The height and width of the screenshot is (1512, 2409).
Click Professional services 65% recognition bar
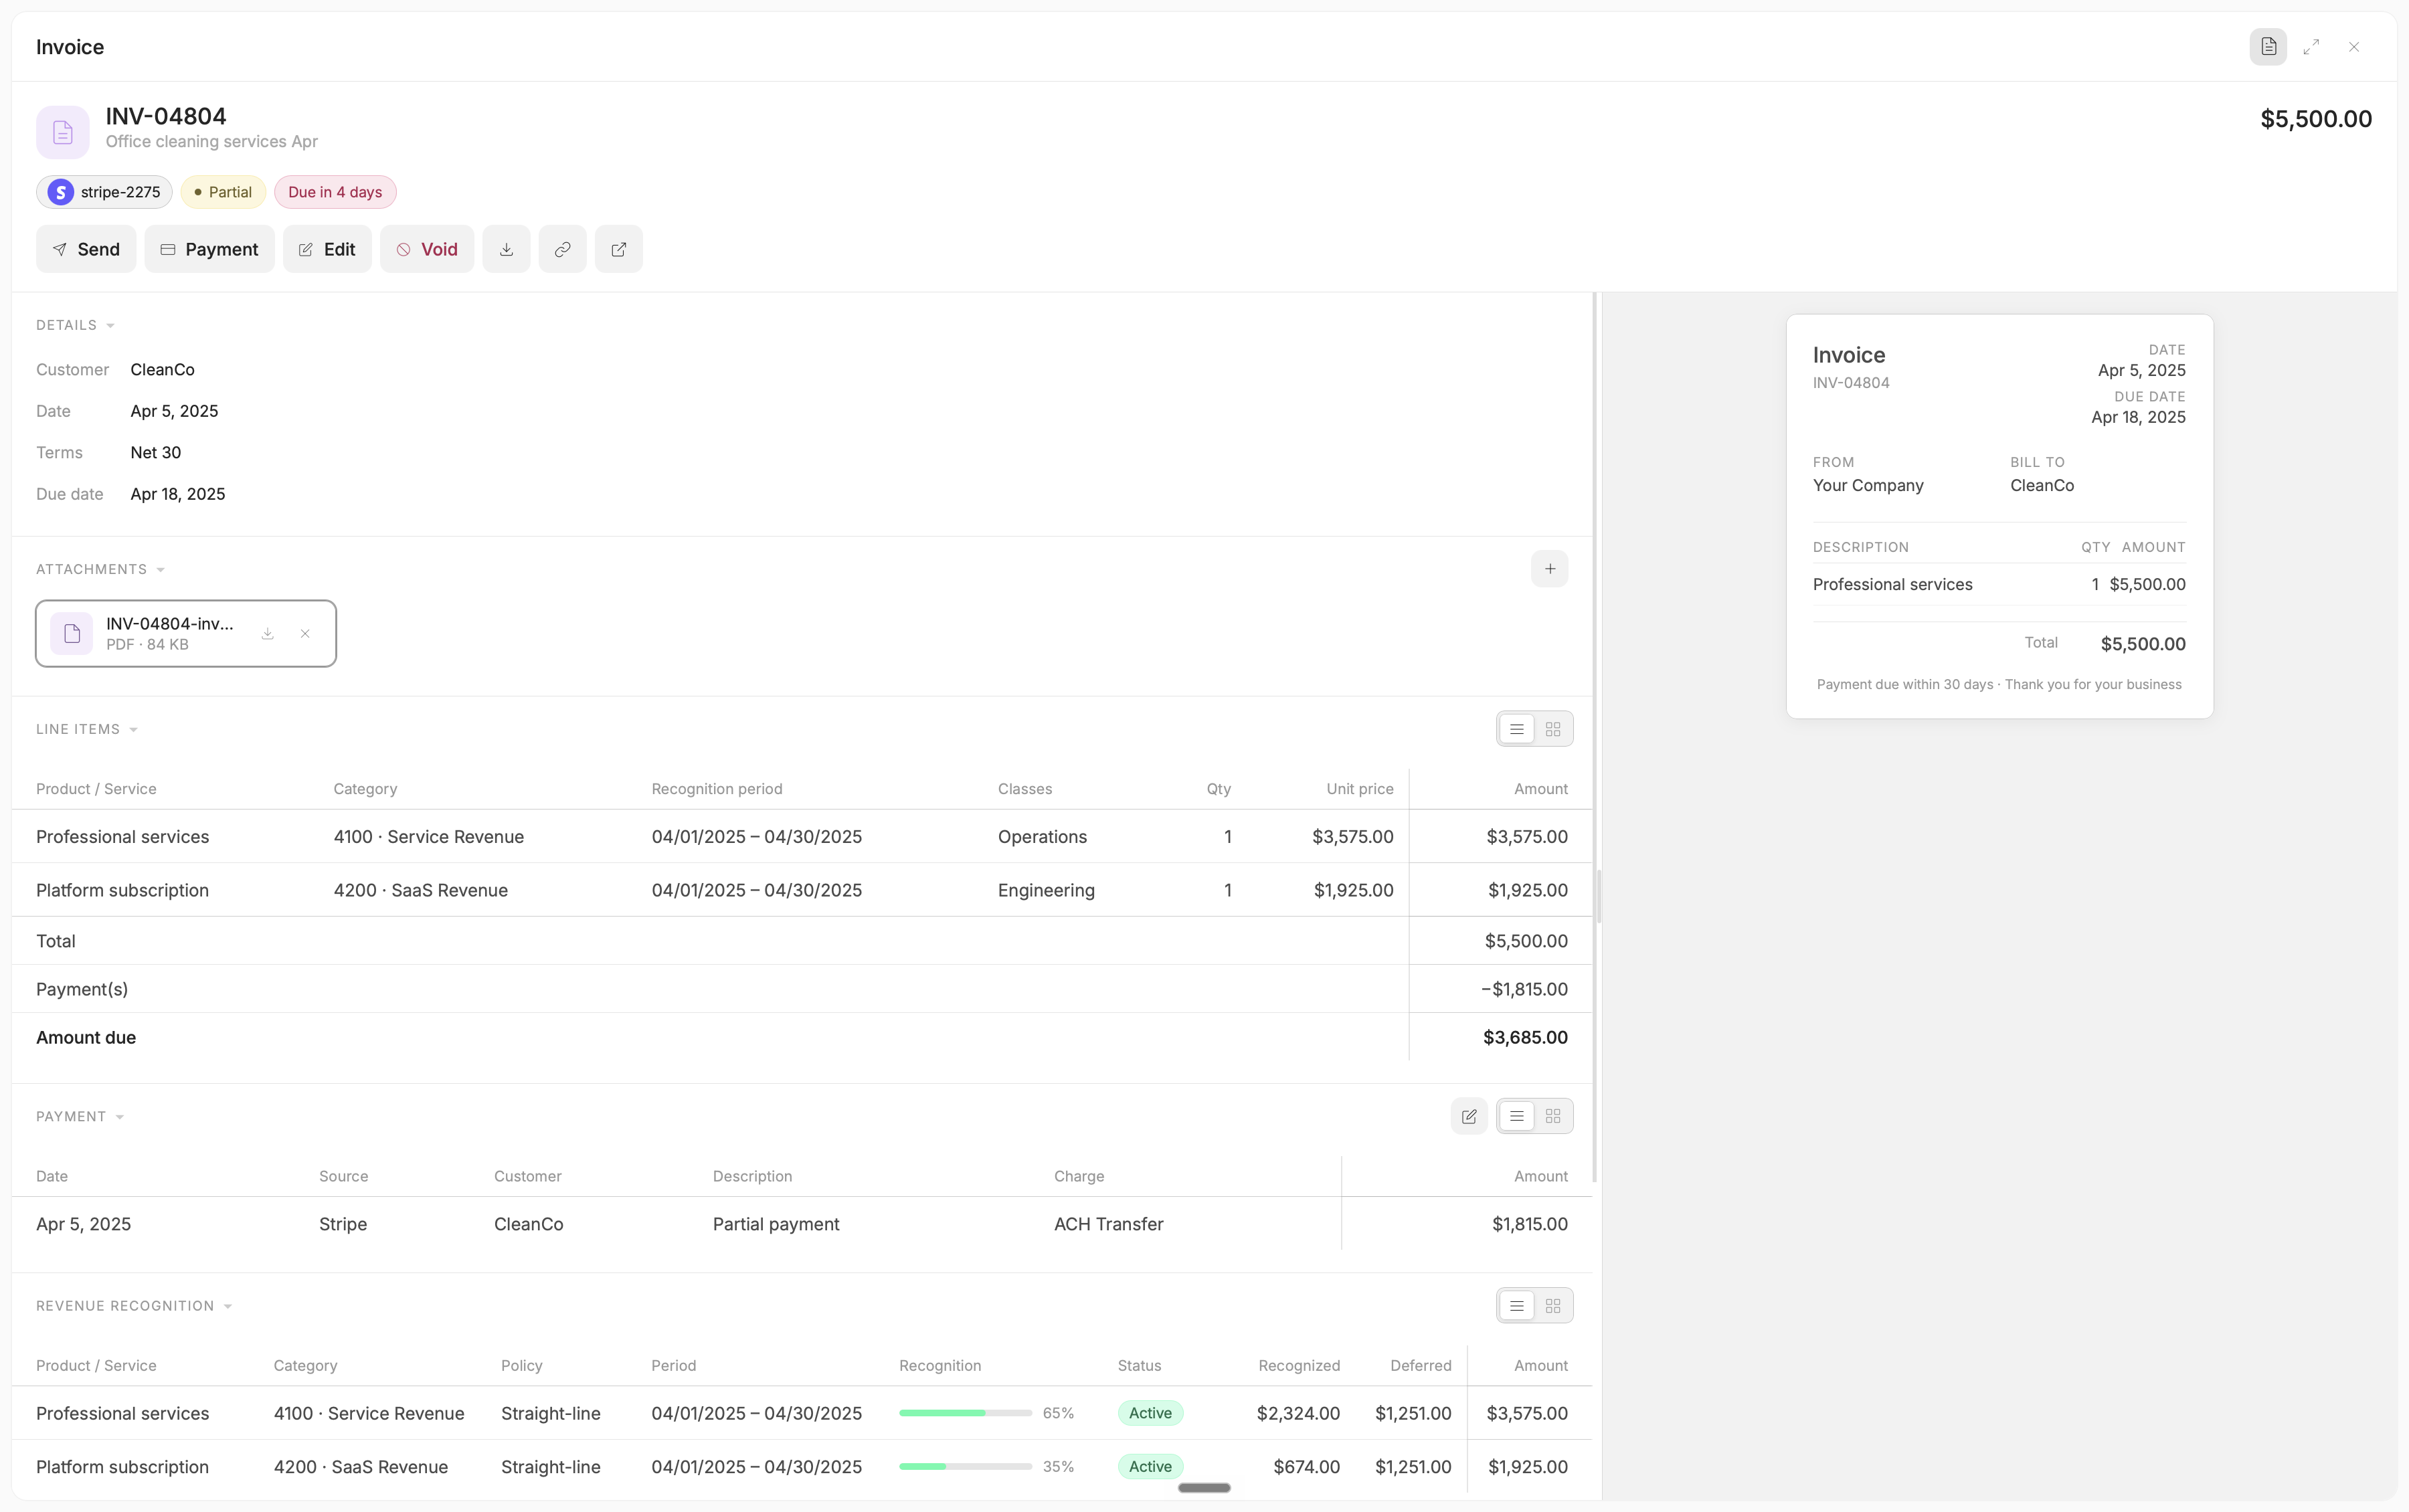point(965,1413)
